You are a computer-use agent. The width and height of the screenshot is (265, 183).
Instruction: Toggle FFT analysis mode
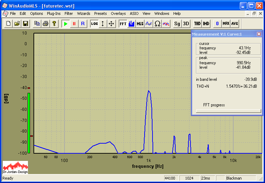pos(123,23)
